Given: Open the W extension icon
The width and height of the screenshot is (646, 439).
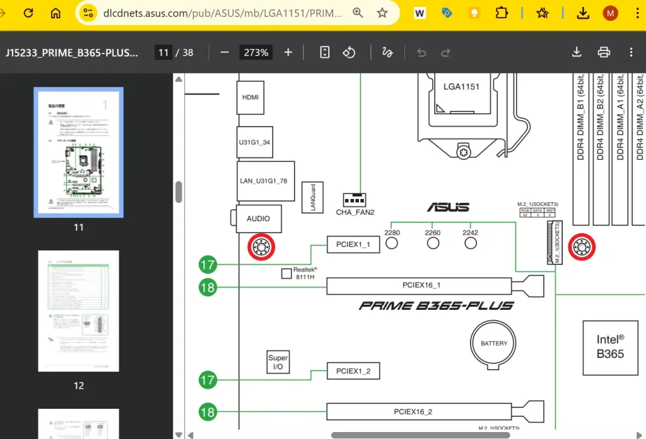Looking at the screenshot, I should click(x=420, y=13).
